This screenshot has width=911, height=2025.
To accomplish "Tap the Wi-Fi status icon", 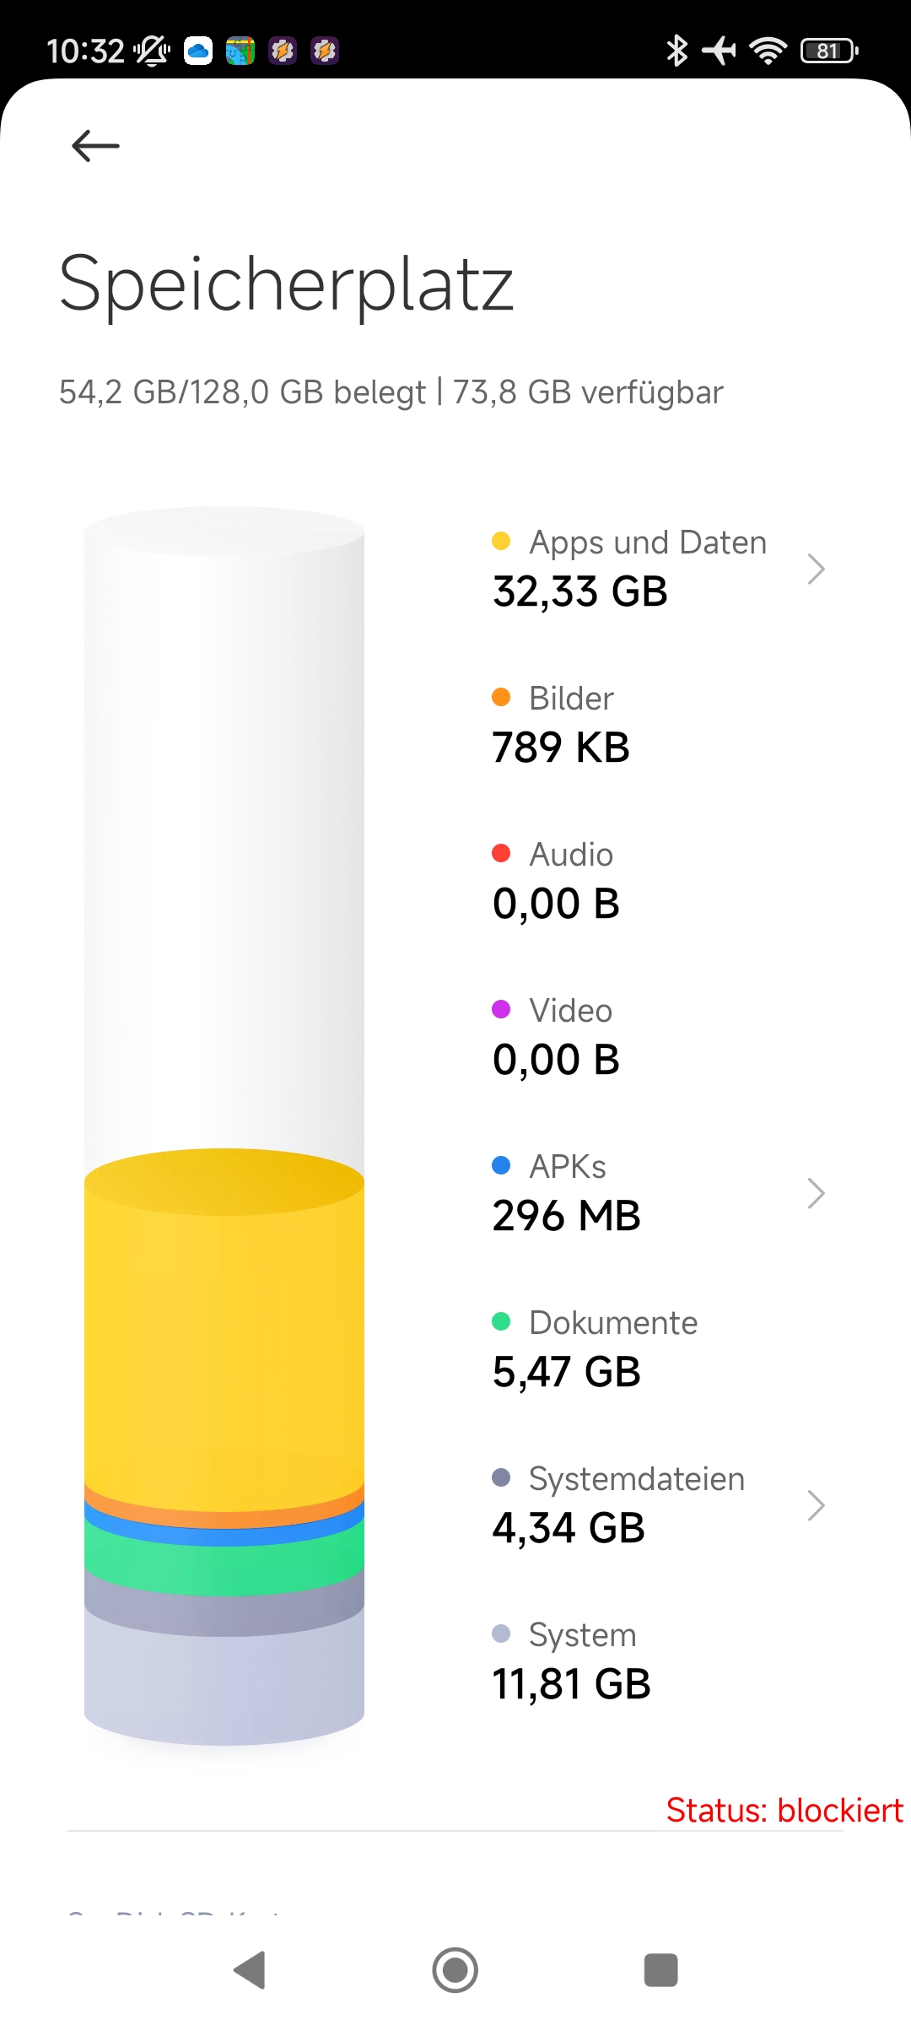I will (x=768, y=51).
